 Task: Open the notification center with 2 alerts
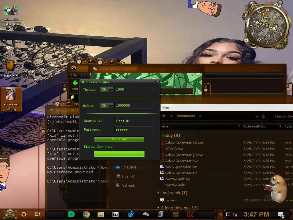coord(281,215)
